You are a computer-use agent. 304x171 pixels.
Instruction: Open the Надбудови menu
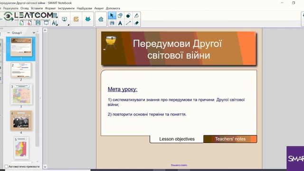(x=85, y=9)
